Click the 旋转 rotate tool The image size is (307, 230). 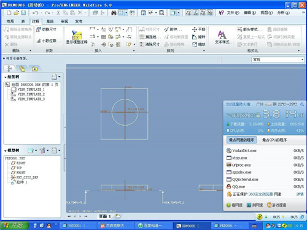pyautogui.click(x=199, y=37)
